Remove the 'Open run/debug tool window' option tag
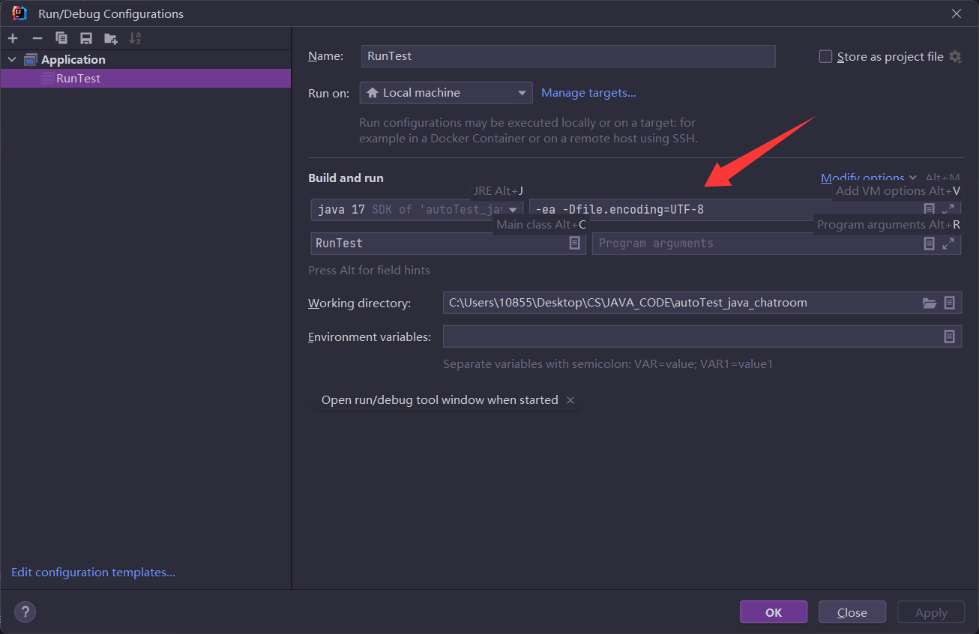Viewport: 979px width, 634px height. [x=570, y=400]
